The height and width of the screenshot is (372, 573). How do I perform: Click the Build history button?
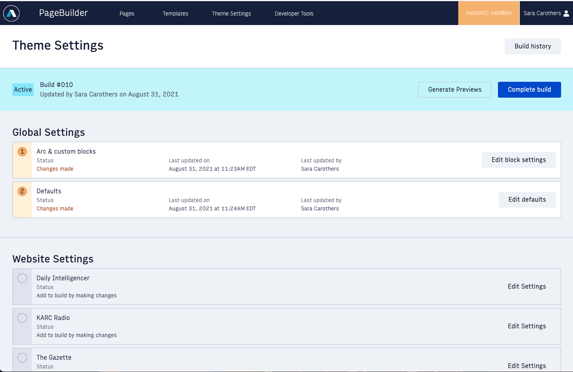[533, 46]
